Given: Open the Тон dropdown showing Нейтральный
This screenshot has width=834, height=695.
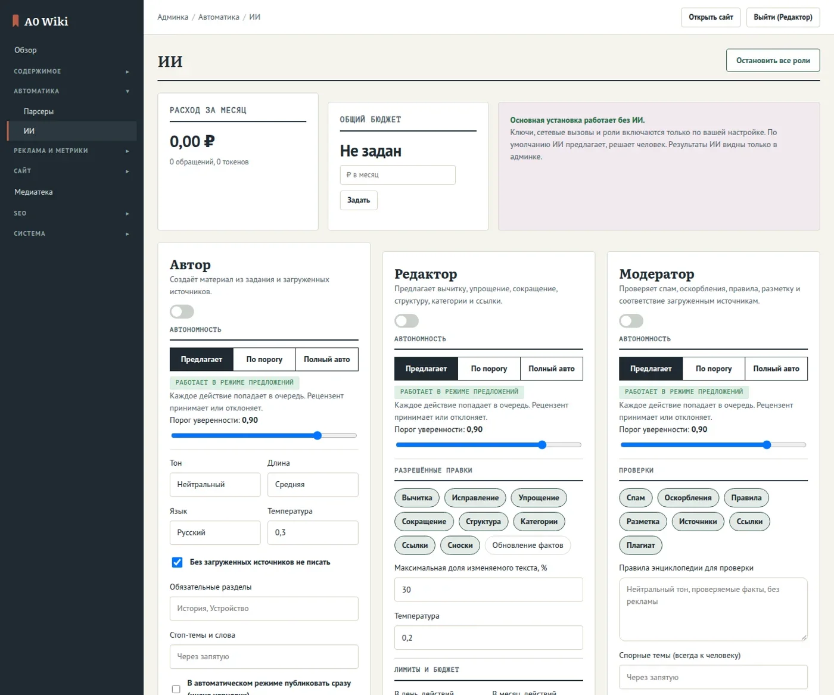Looking at the screenshot, I should point(215,485).
